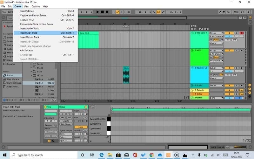Choose Insert MIDI Track from Create menu

(x=45, y=33)
